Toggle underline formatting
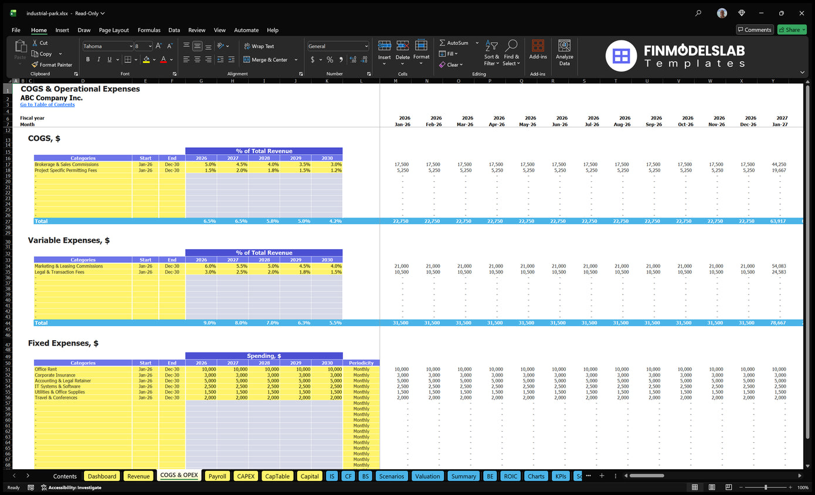815x495 pixels. coord(109,59)
